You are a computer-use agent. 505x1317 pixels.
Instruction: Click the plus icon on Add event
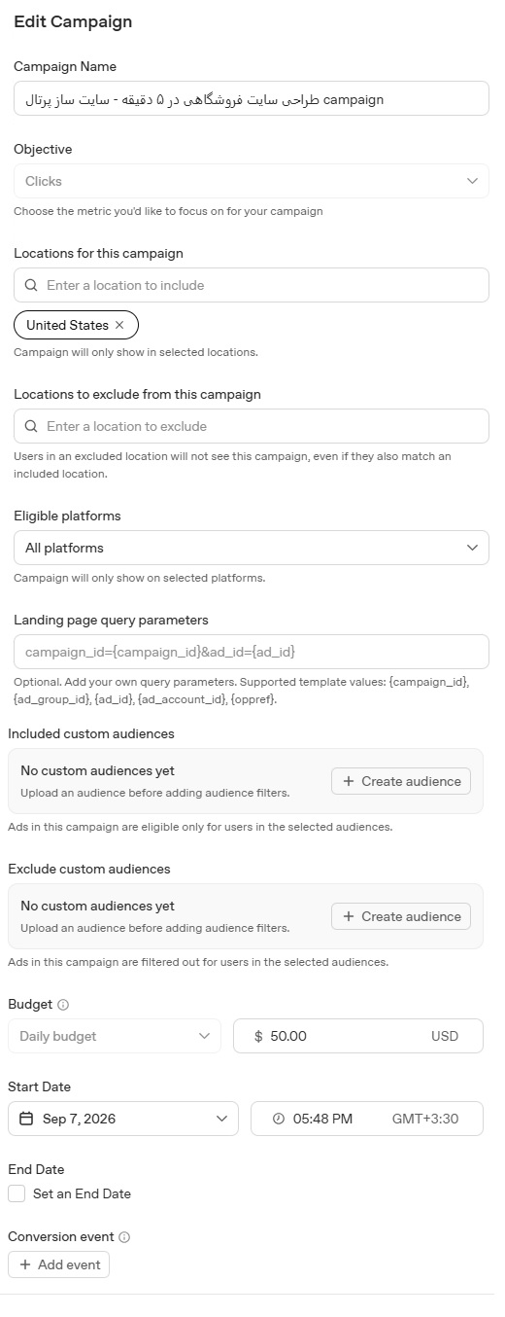25,1264
